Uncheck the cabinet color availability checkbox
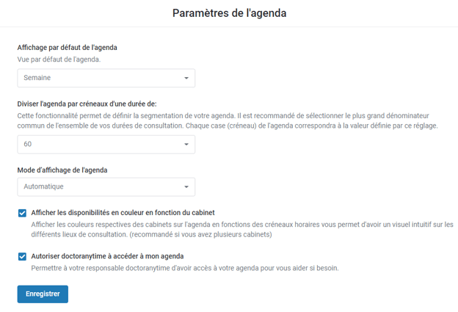Viewport: 458px width, 312px height. [22, 213]
